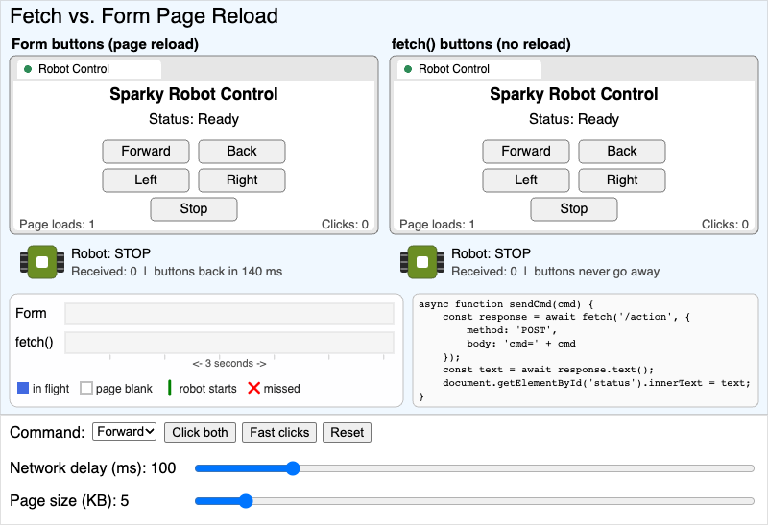Image resolution: width=768 pixels, height=527 pixels.
Task: Click 'buttons never go away' text
Action: 596,272
